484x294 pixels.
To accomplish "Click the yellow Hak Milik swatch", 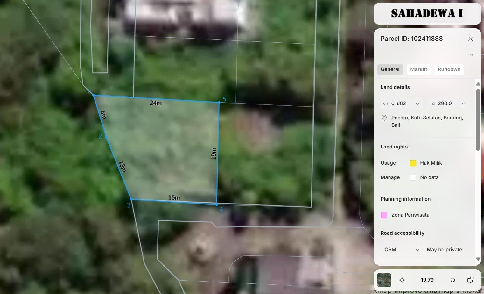I will (x=413, y=163).
